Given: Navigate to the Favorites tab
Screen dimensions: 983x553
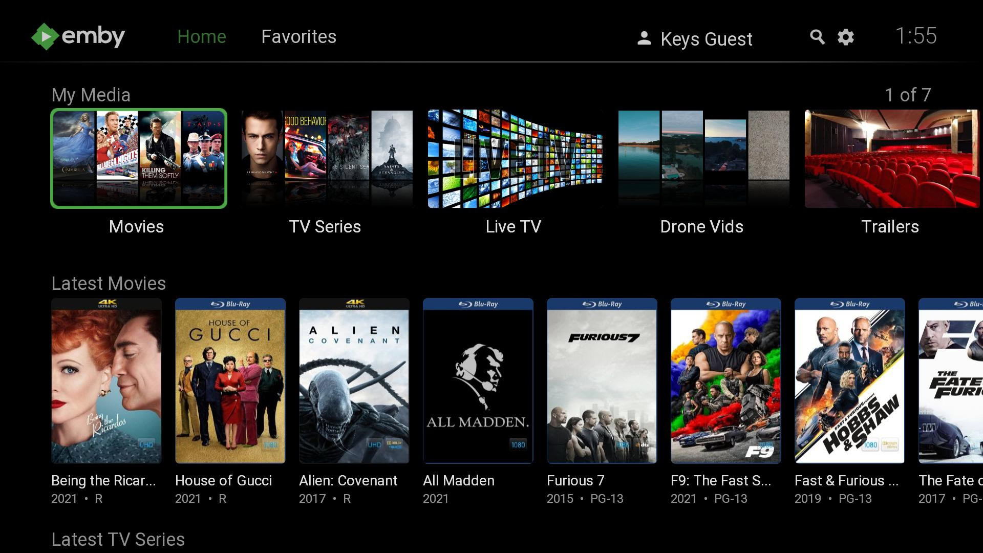Looking at the screenshot, I should tap(299, 37).
